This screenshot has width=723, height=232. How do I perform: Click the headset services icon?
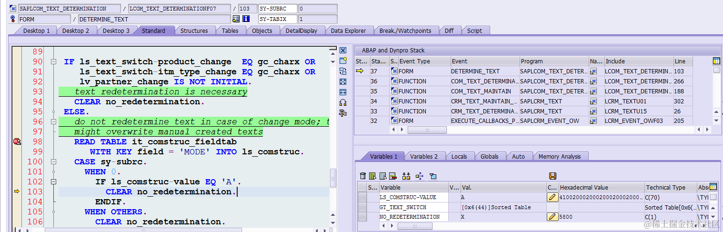click(x=343, y=102)
